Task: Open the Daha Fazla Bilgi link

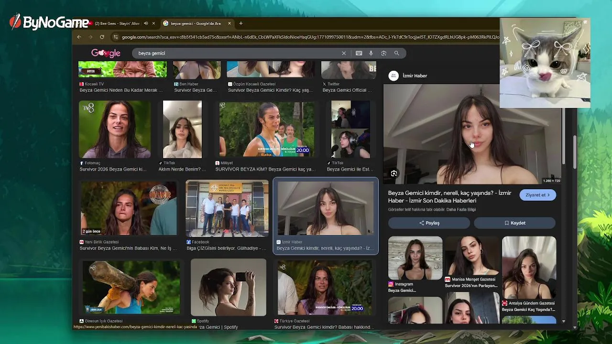Action: click(461, 209)
